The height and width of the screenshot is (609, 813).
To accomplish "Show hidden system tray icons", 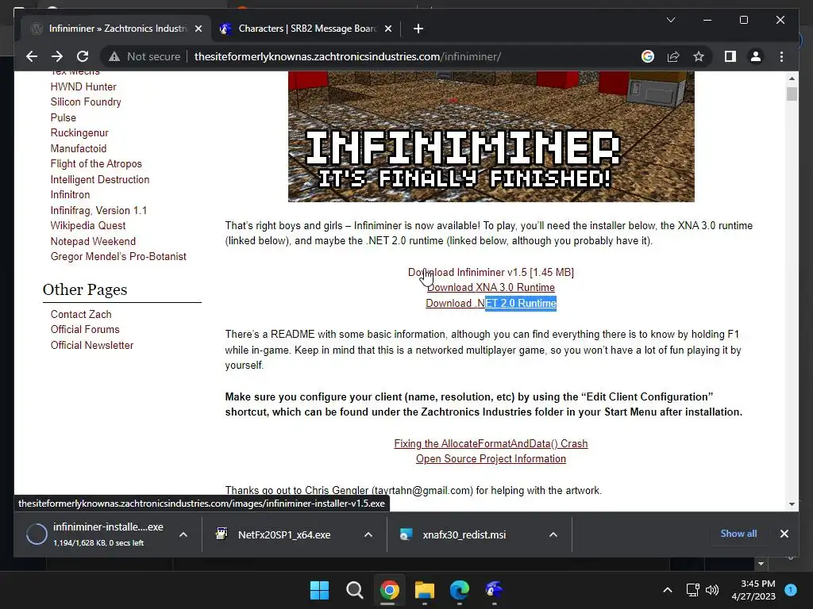I will 668,590.
